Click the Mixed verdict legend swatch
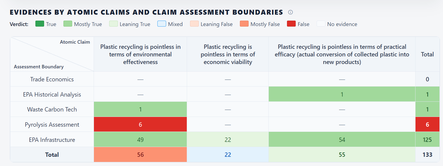443x166 pixels. (x=162, y=24)
